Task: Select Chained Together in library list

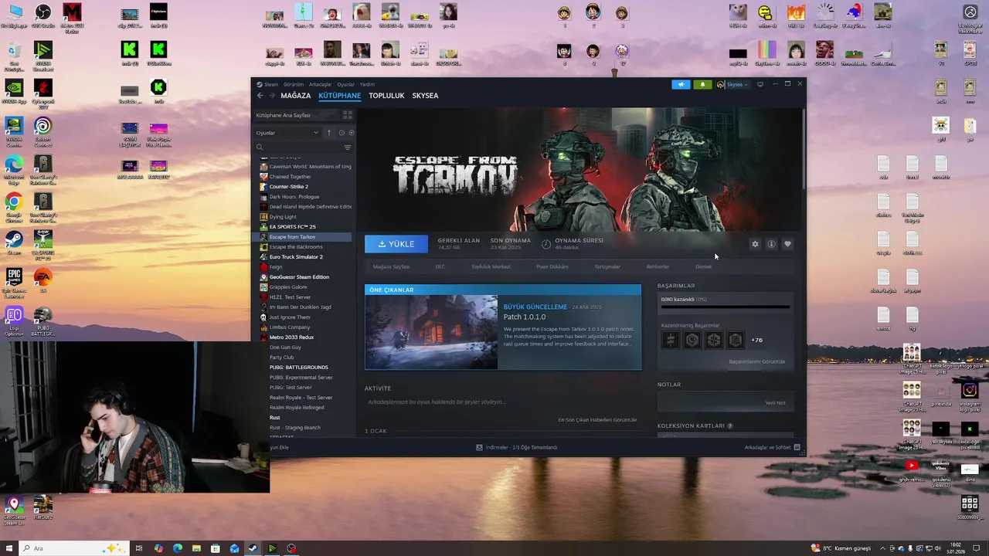Action: 290,177
